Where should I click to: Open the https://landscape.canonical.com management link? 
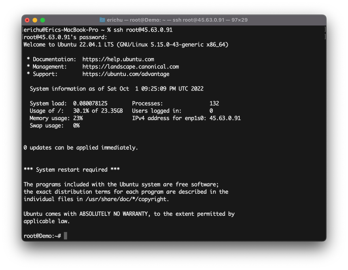coord(130,66)
